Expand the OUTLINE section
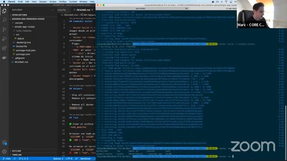 pos(17,151)
